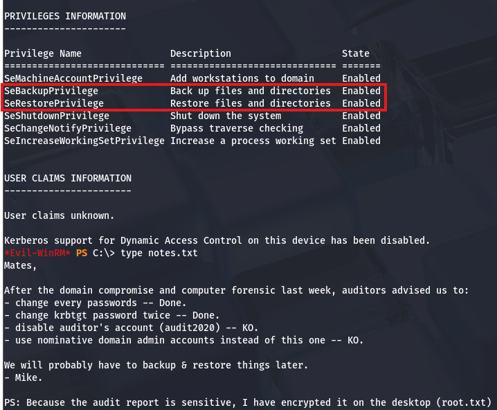Click the SeIncreaseWorkingSetPrivilege entry
Image resolution: width=497 pixels, height=410 pixels.
point(84,141)
